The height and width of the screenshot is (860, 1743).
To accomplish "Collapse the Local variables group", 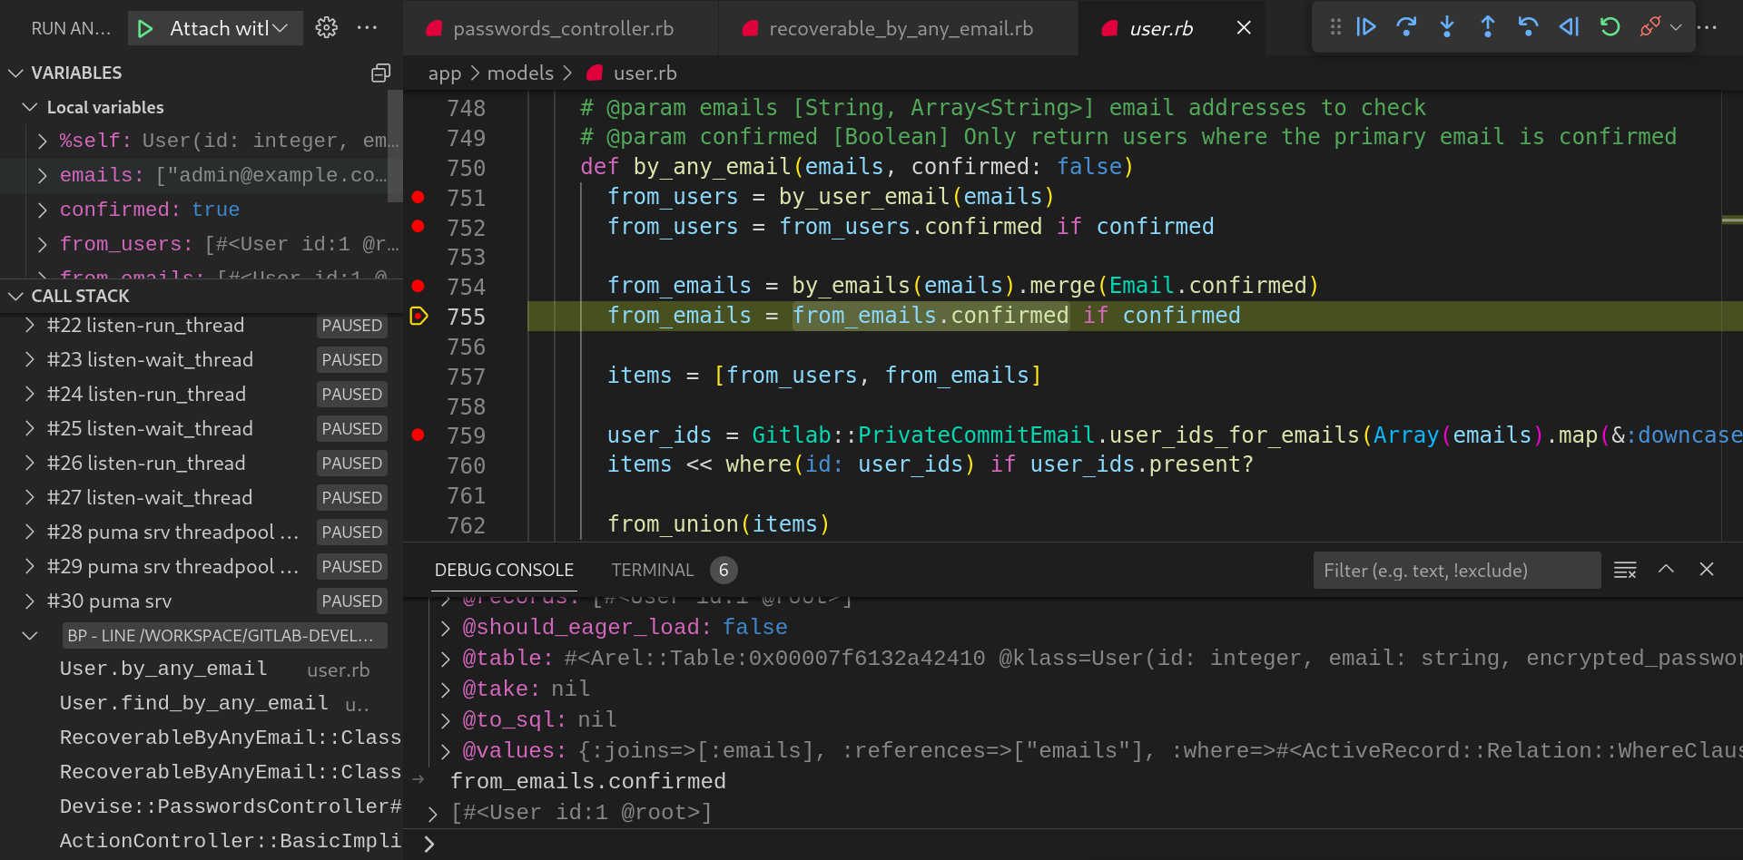I will pyautogui.click(x=30, y=107).
